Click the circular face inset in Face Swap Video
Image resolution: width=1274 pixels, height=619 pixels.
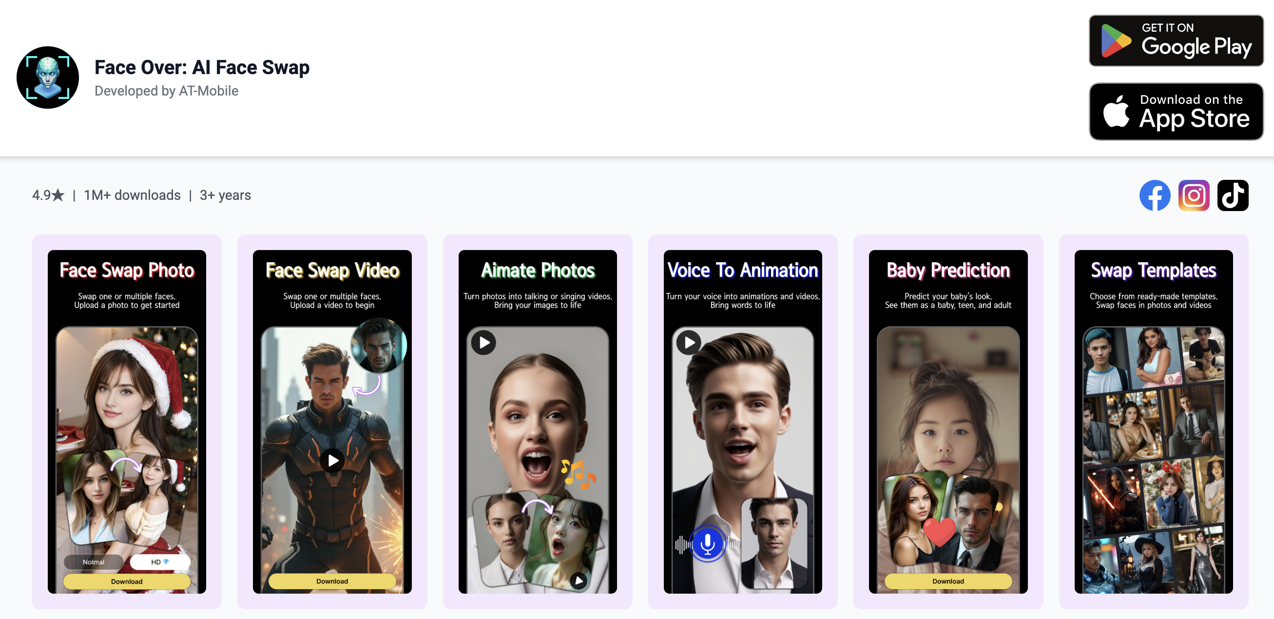pos(379,346)
